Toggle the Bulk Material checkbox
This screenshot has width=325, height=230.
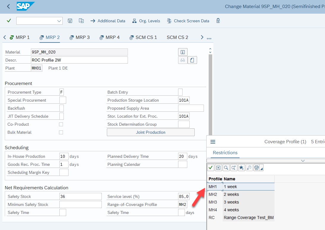pyautogui.click(x=61, y=132)
